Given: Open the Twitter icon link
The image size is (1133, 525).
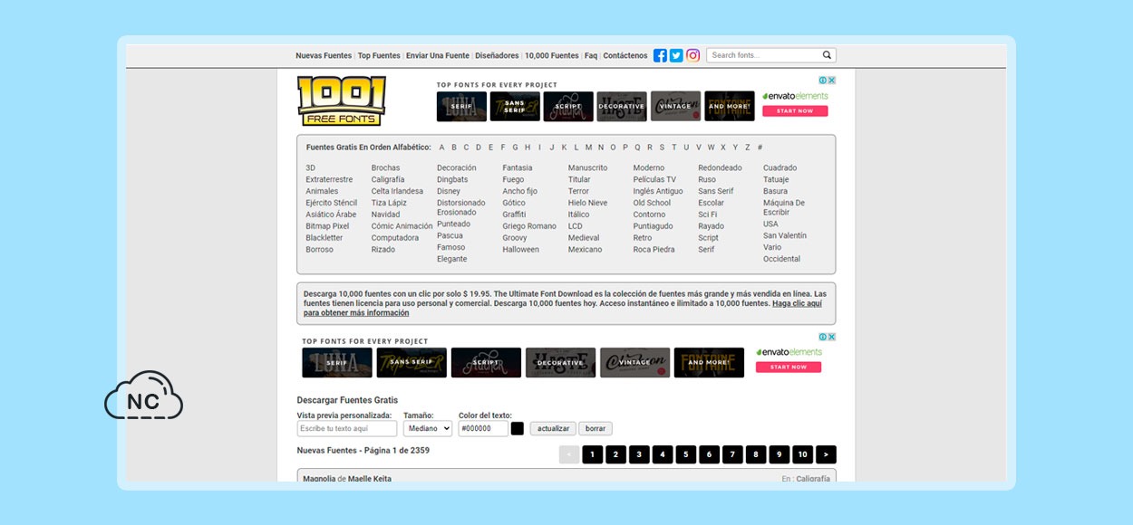Looking at the screenshot, I should pos(676,55).
